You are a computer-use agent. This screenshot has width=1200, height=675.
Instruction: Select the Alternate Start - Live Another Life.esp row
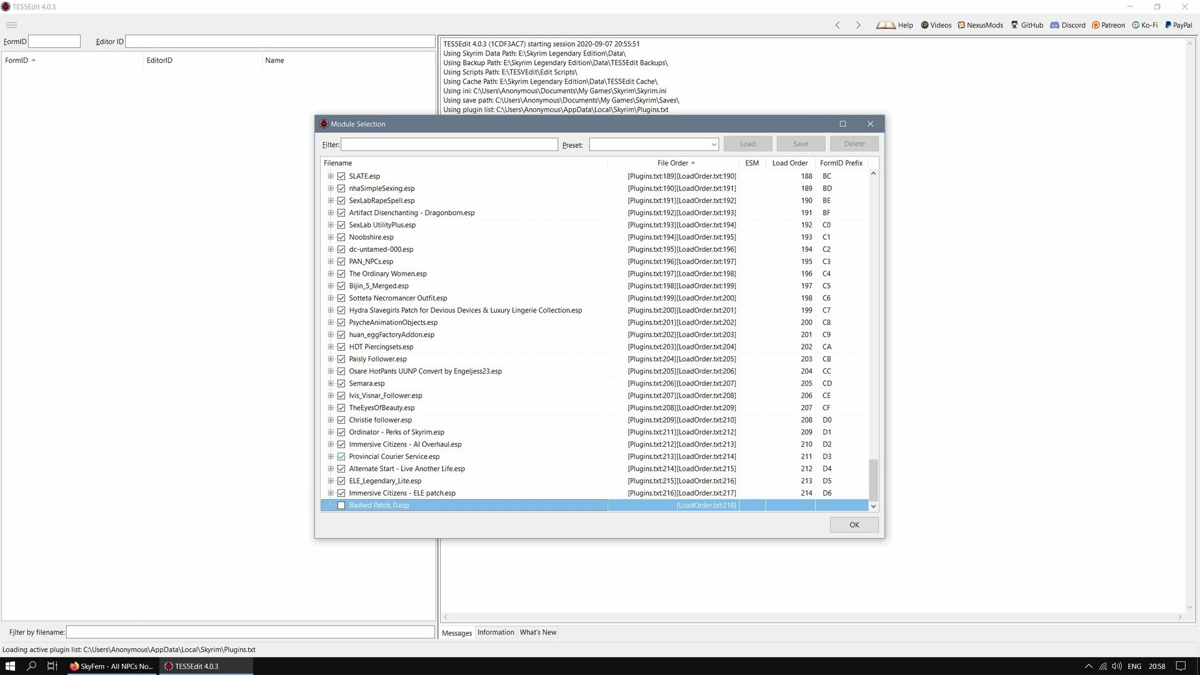[594, 469]
